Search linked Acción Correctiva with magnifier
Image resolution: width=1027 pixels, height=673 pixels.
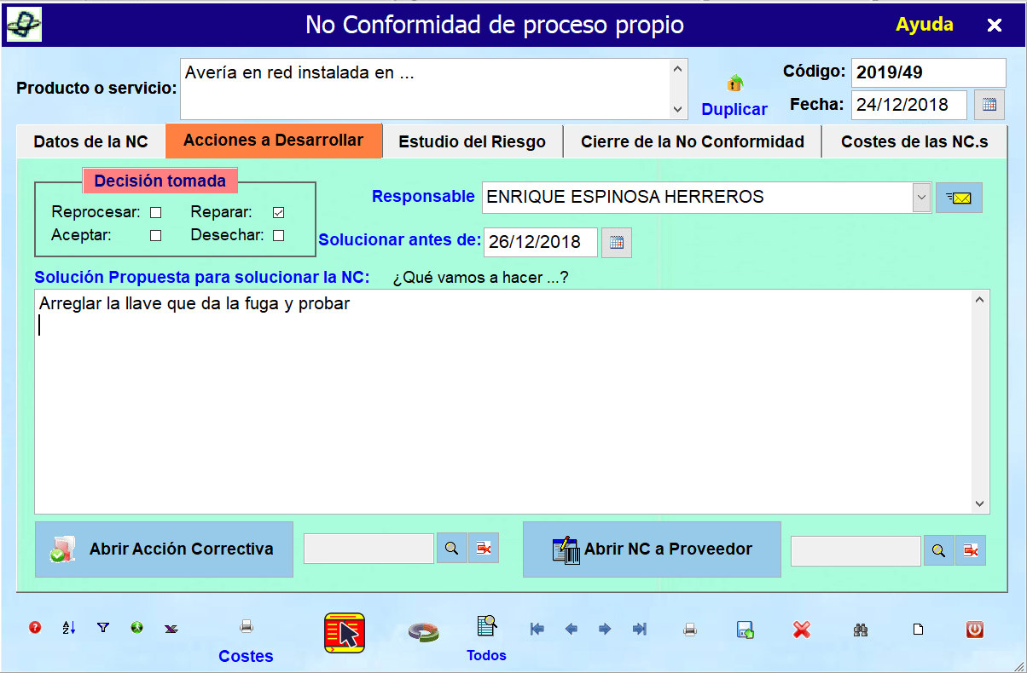point(452,549)
